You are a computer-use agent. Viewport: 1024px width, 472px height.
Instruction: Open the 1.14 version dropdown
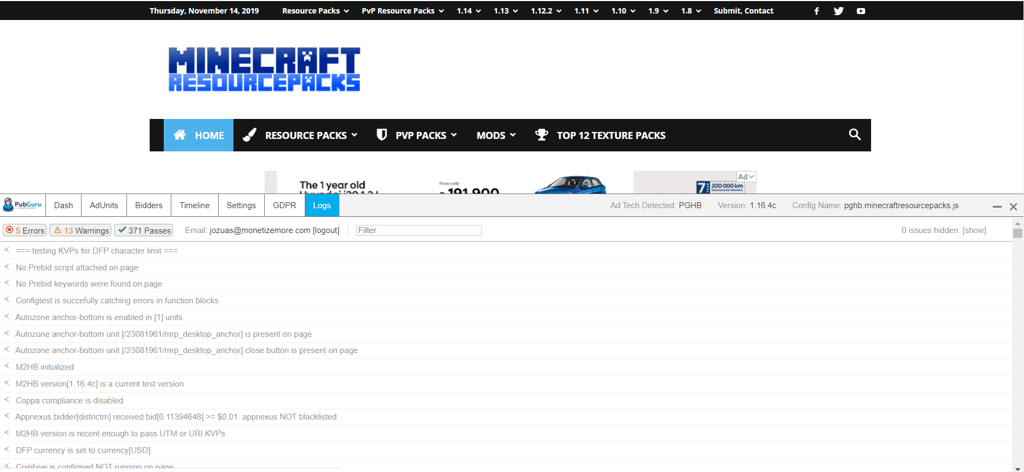tap(469, 11)
